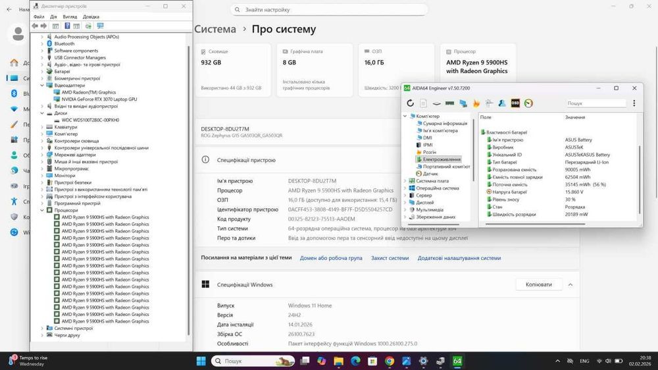Screen dimensions: 658x370
Task: Select Сумарна інформація in AIDA64 tree
Action: point(445,124)
